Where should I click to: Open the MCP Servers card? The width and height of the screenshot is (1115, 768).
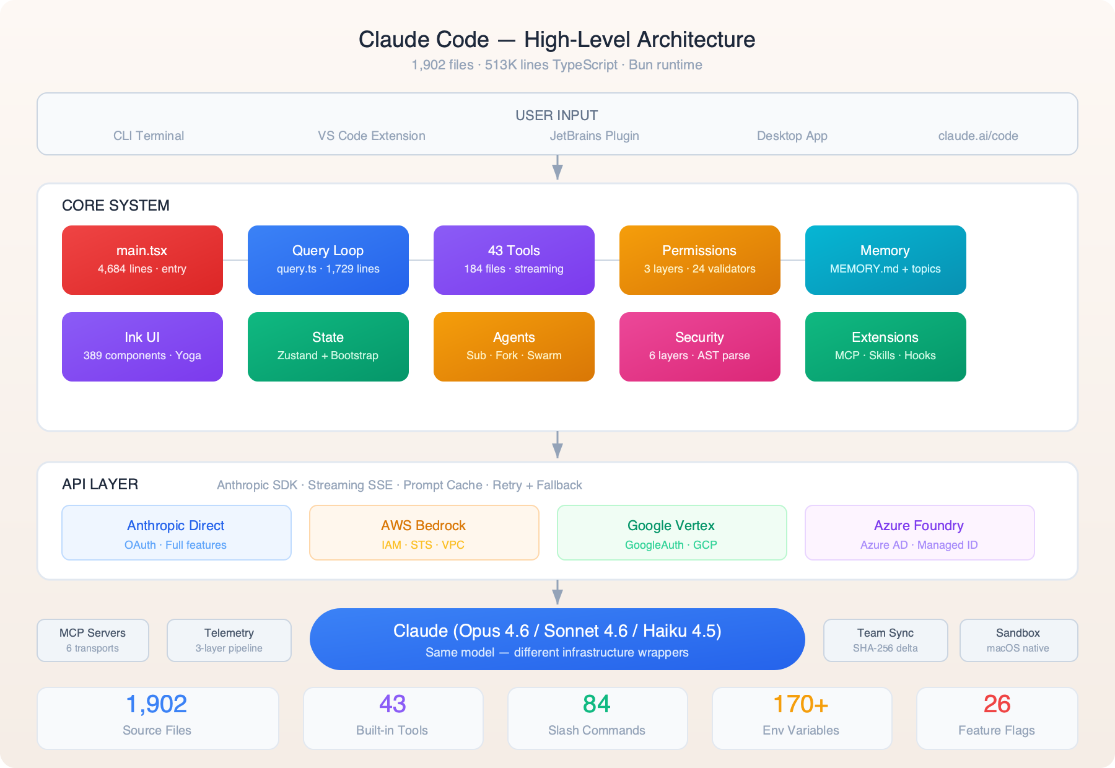[x=92, y=640]
